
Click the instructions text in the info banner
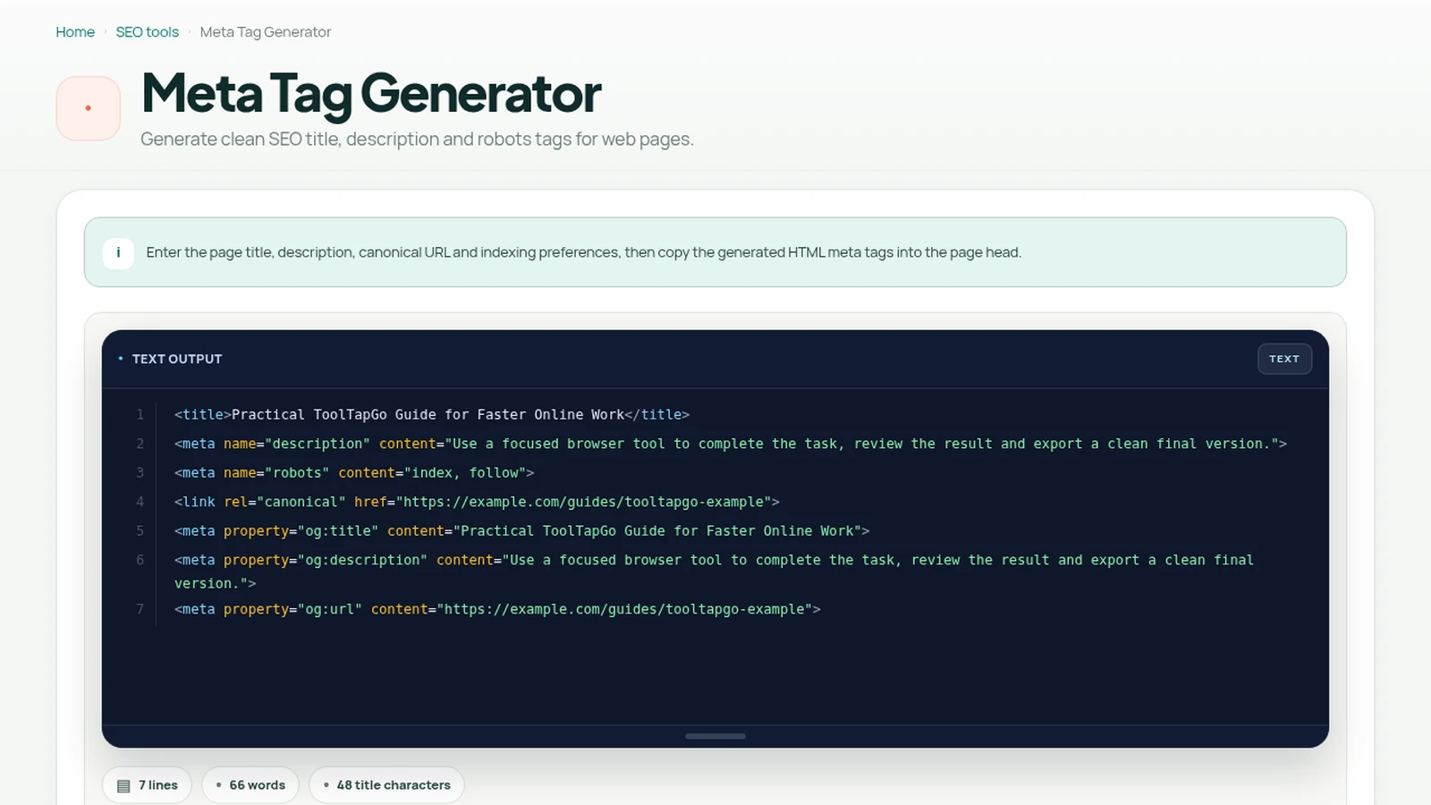click(x=583, y=252)
